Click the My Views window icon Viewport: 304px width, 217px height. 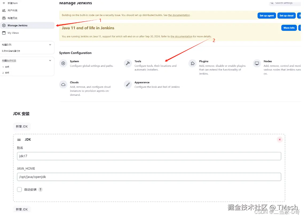click(x=4, y=33)
